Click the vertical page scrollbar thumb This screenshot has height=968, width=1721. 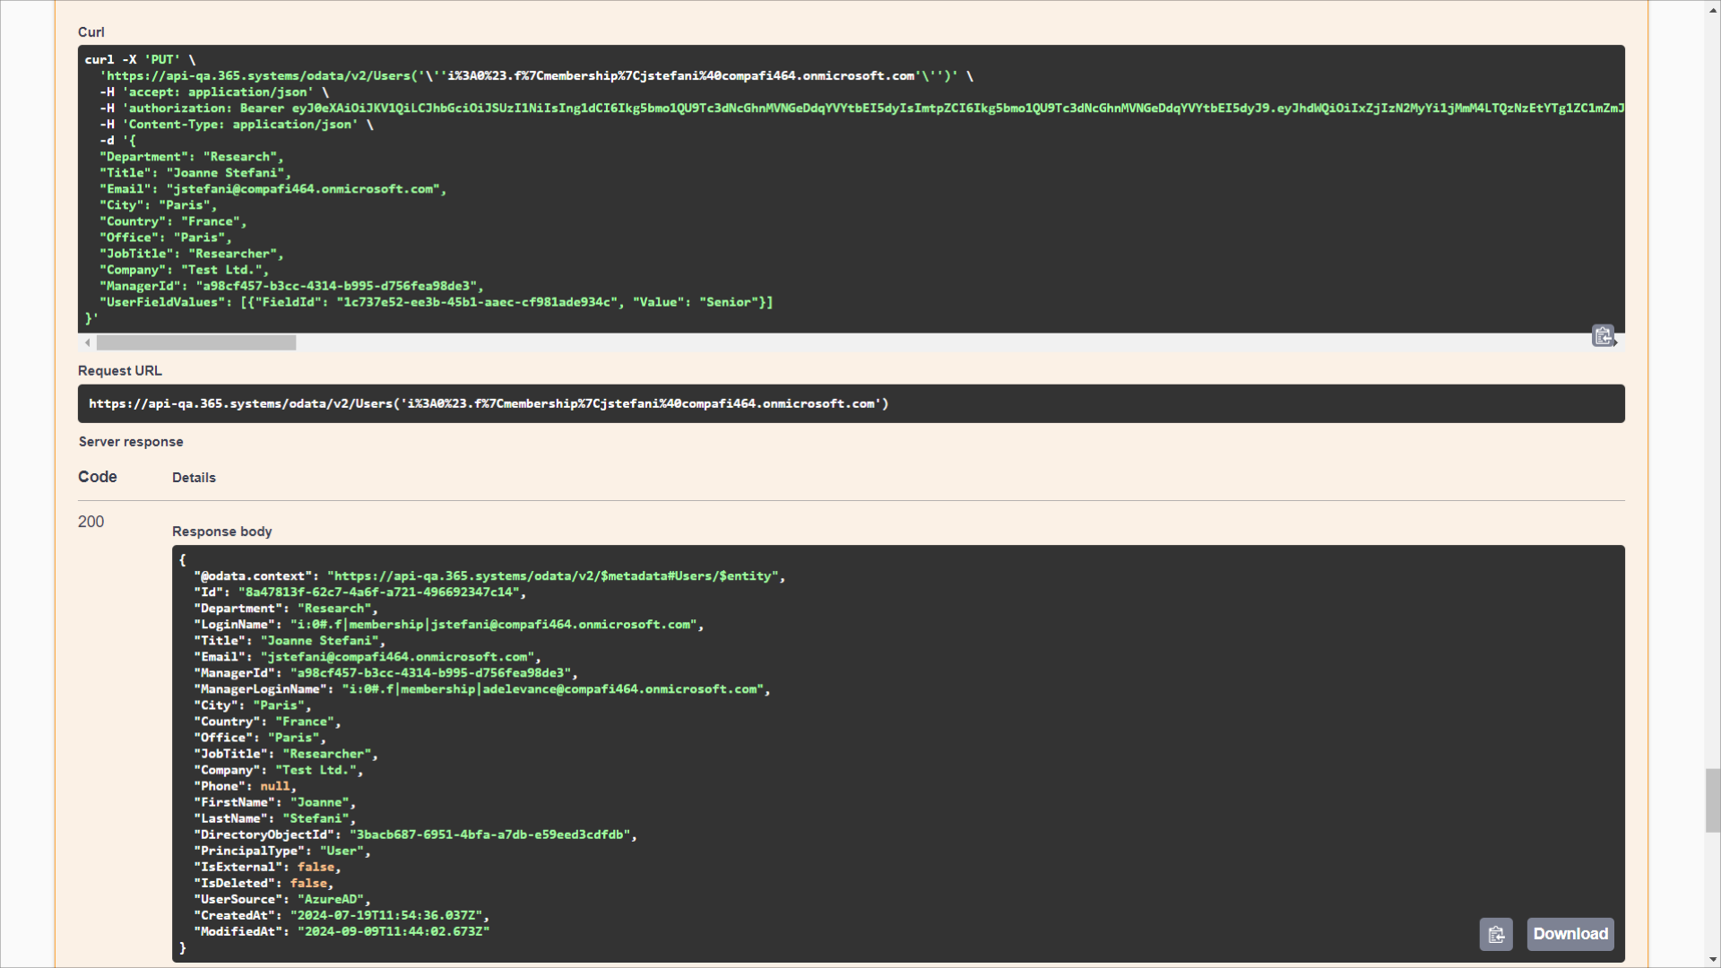(1713, 799)
